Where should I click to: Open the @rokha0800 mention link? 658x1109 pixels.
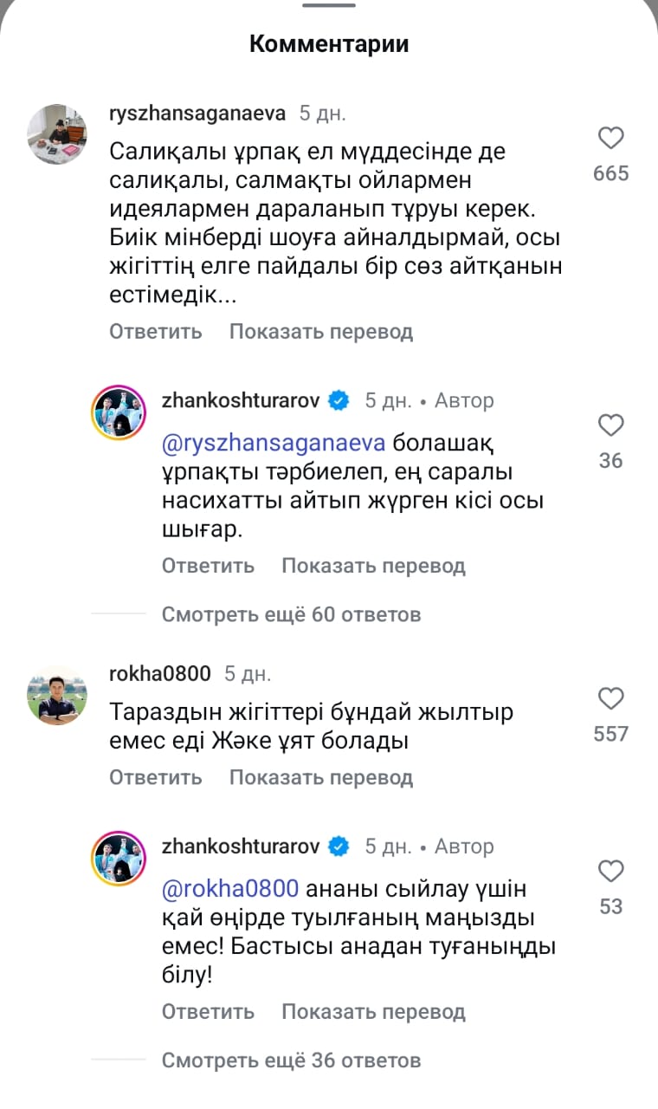click(230, 889)
